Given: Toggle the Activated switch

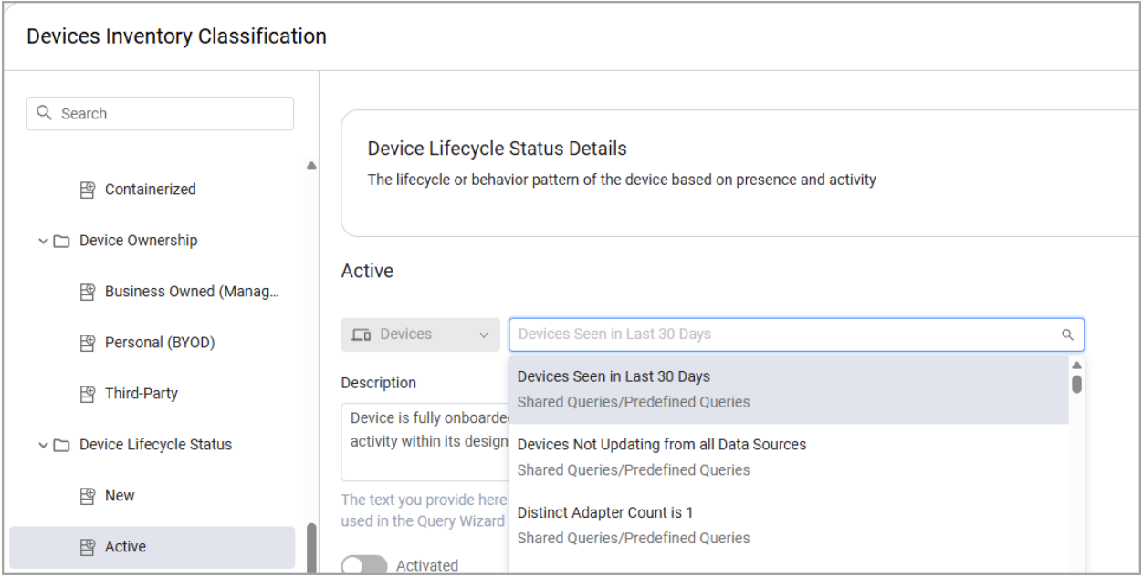Looking at the screenshot, I should point(363,566).
